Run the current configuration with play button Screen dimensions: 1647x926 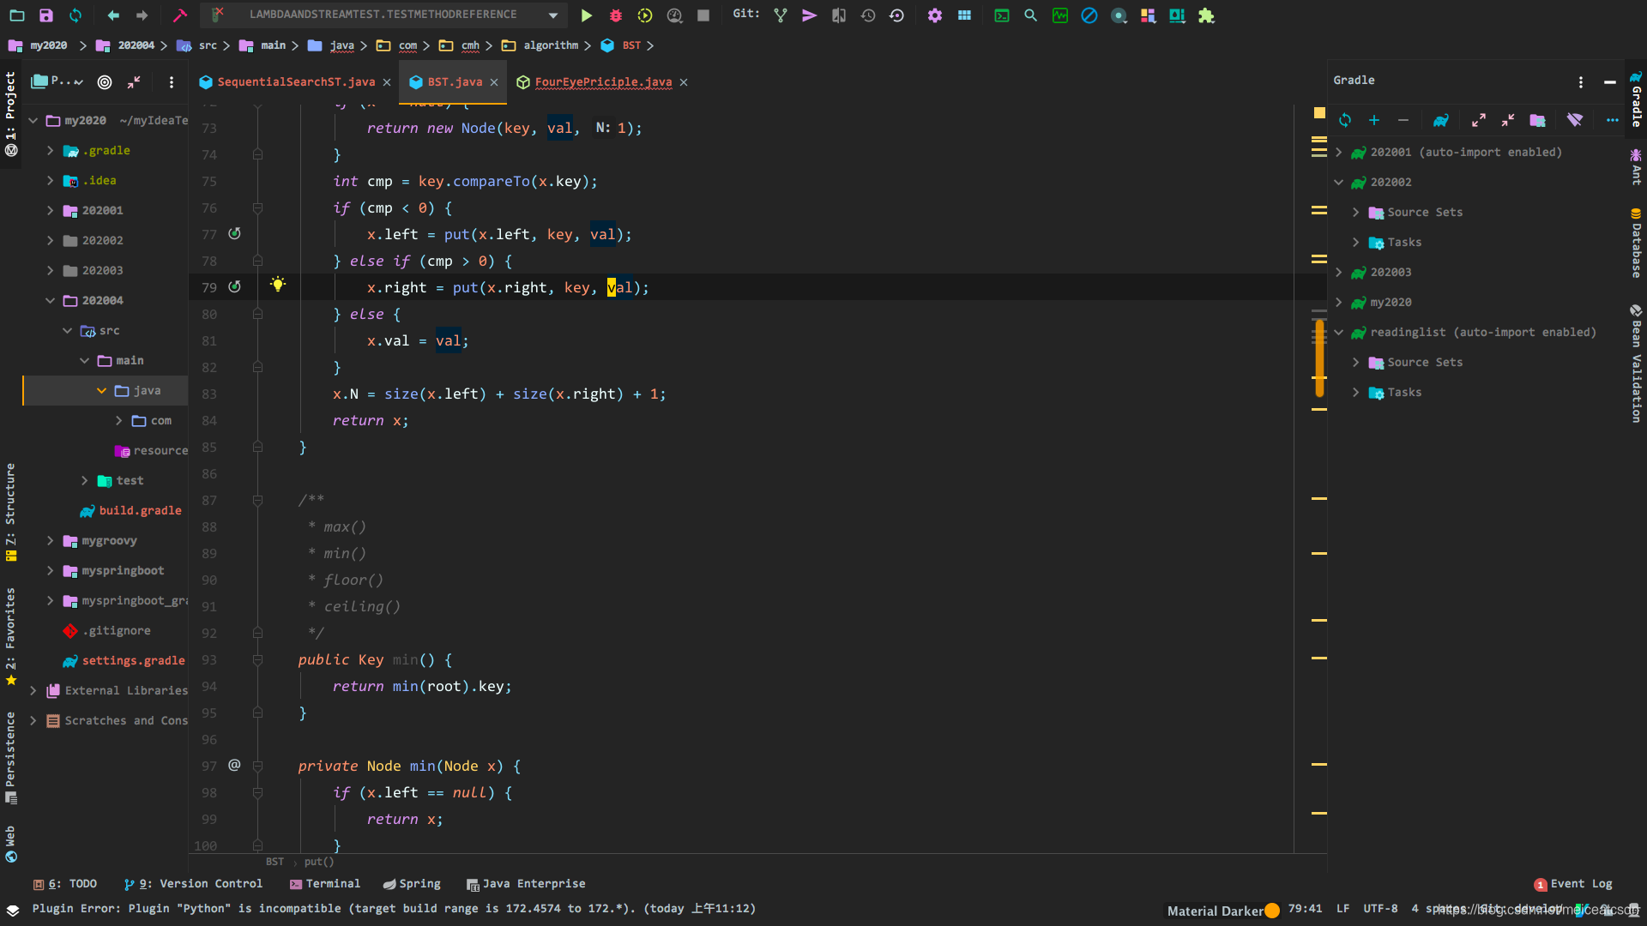(586, 15)
